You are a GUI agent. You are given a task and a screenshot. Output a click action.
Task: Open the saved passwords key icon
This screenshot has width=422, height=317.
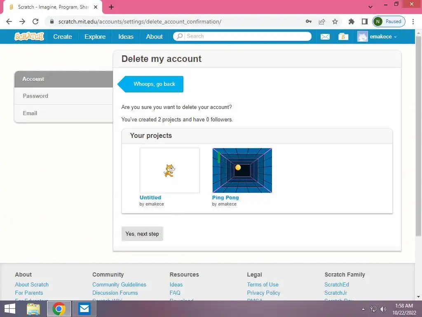pyautogui.click(x=308, y=21)
